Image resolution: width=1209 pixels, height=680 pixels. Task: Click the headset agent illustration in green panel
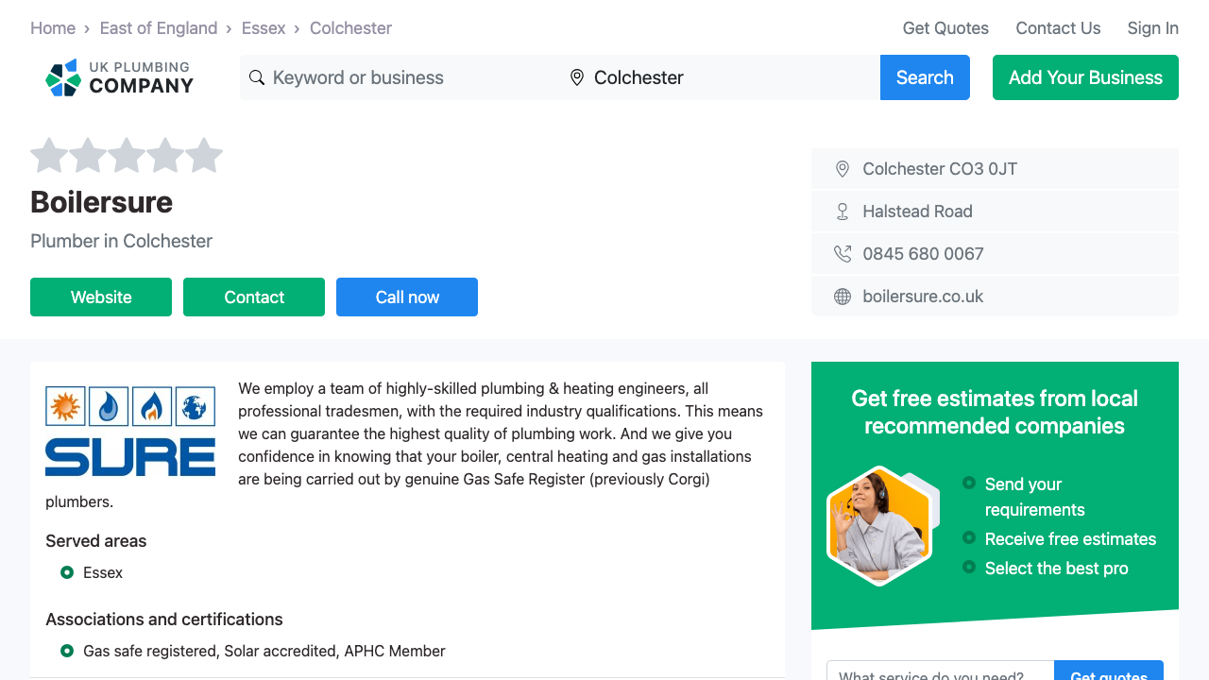click(881, 525)
